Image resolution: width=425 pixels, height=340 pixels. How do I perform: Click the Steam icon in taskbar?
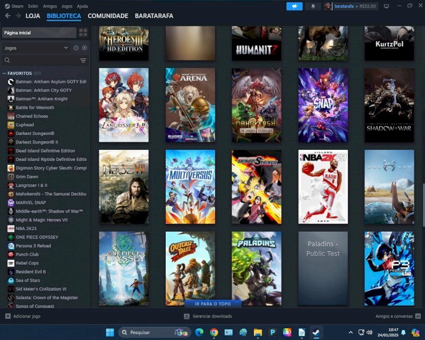316,332
